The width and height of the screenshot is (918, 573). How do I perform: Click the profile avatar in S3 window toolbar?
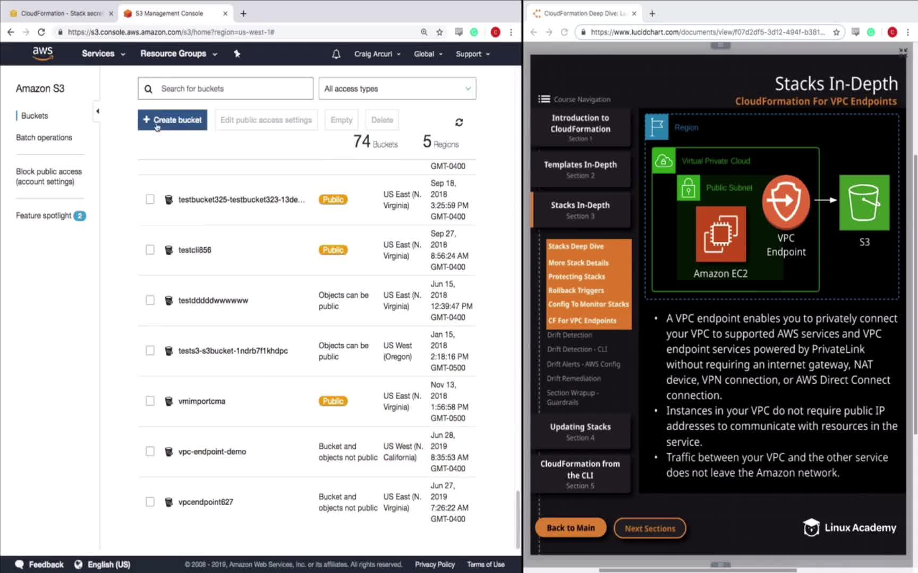point(495,32)
